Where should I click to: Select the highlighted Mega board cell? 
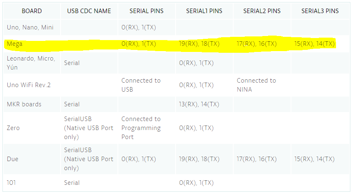(x=15, y=44)
